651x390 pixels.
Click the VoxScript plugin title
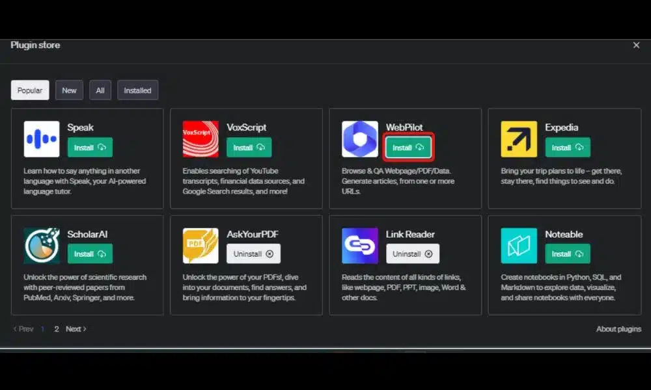click(247, 127)
